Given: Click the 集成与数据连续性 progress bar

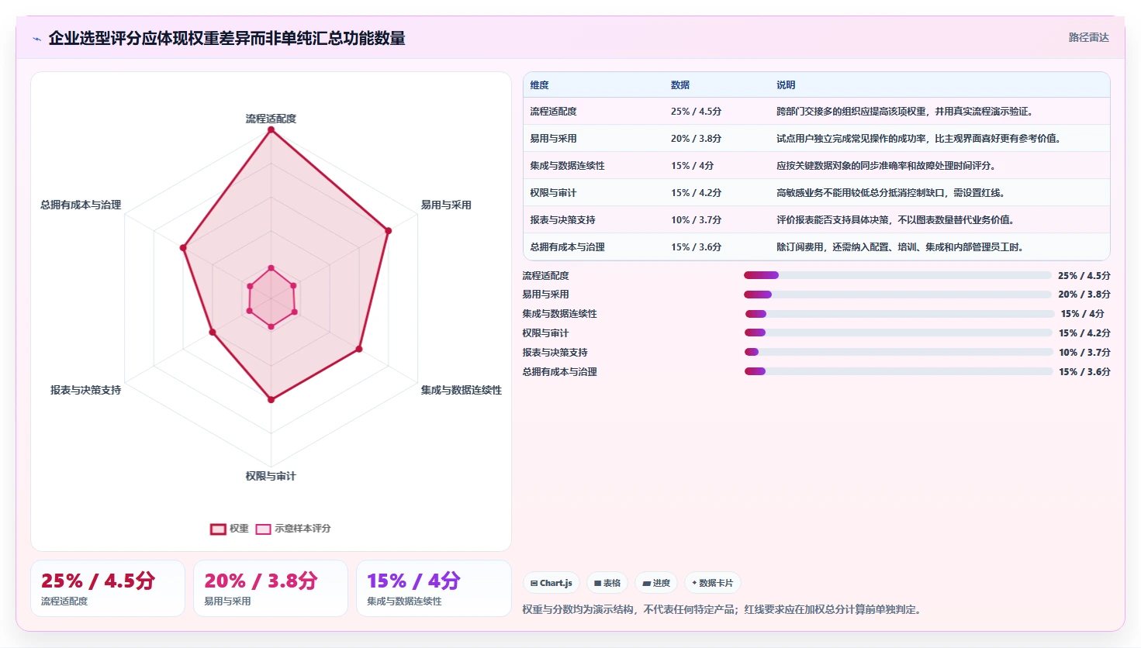Looking at the screenshot, I should pyautogui.click(x=900, y=314).
